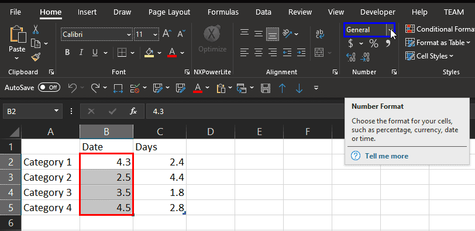The height and width of the screenshot is (231, 475).
Task: Switch to the Formulas tab
Action: [x=223, y=12]
